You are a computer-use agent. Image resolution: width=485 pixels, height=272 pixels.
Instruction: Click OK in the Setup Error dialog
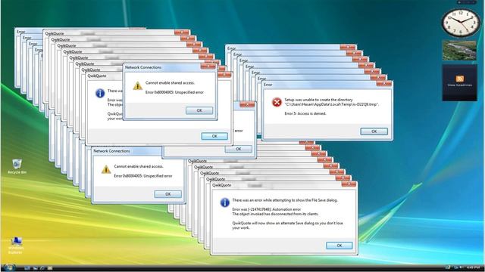click(374, 131)
